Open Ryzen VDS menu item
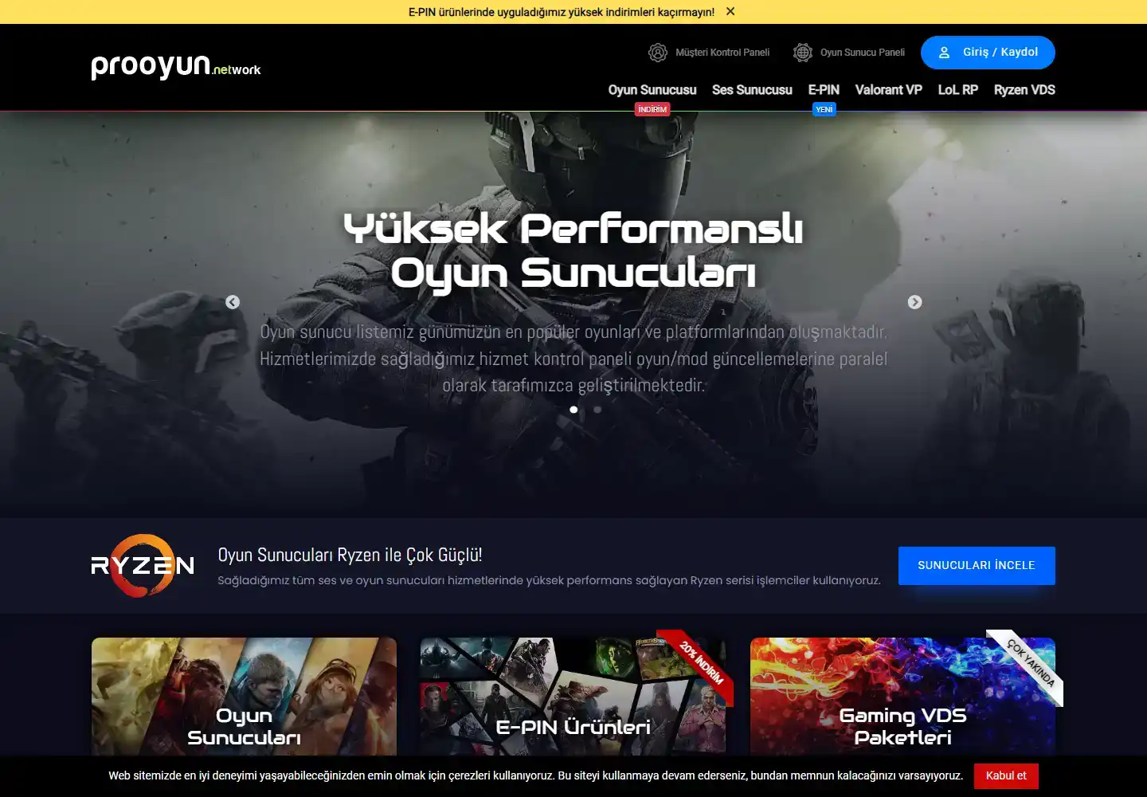1147x797 pixels. pos(1024,90)
